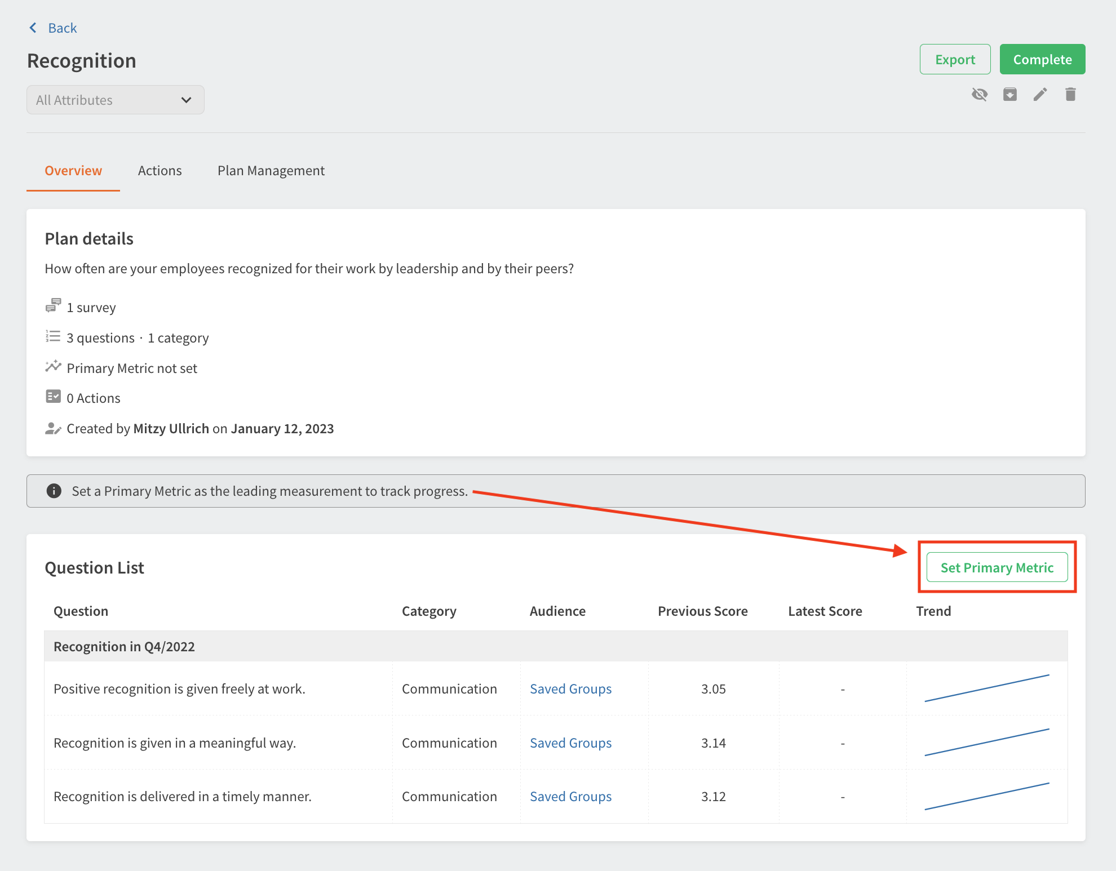Image resolution: width=1116 pixels, height=871 pixels.
Task: Click the crossed-eye hide plan icon
Action: pyautogui.click(x=980, y=94)
